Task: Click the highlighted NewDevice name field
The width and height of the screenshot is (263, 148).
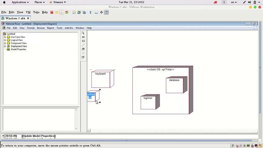Action: [x=91, y=96]
